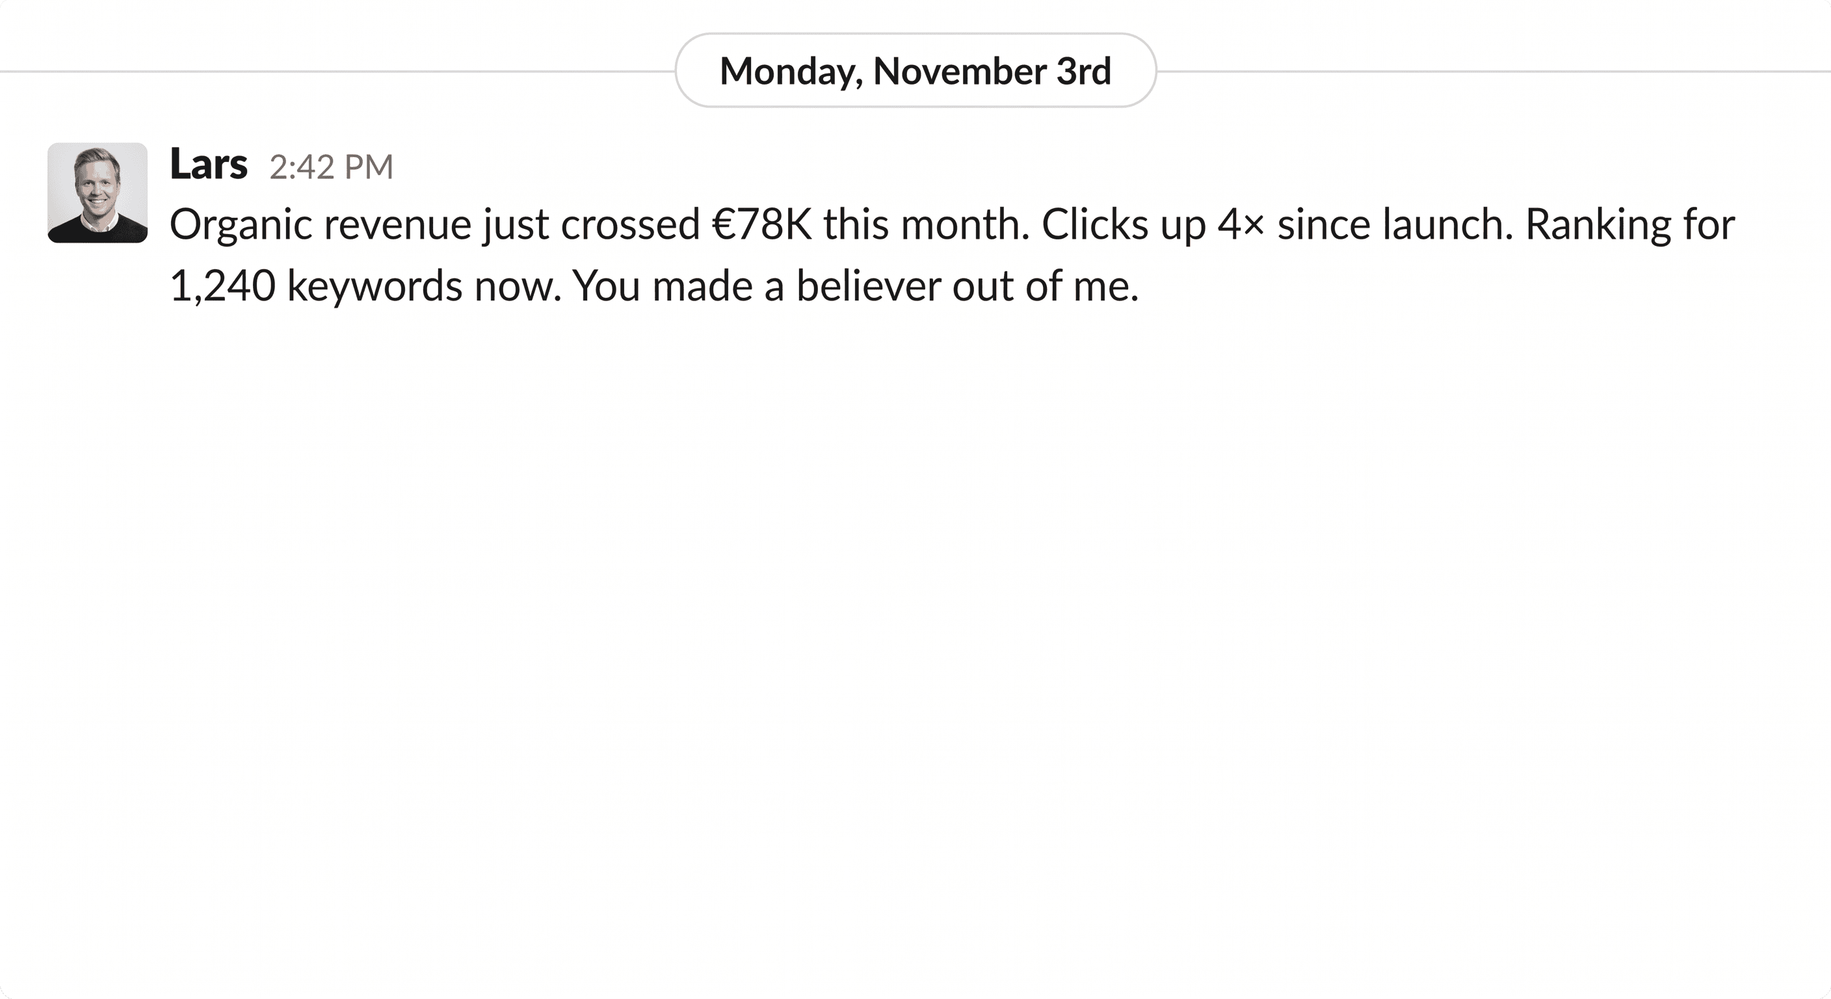This screenshot has width=1831, height=999.
Task: Click the empty area below Lars's message
Action: [x=916, y=569]
